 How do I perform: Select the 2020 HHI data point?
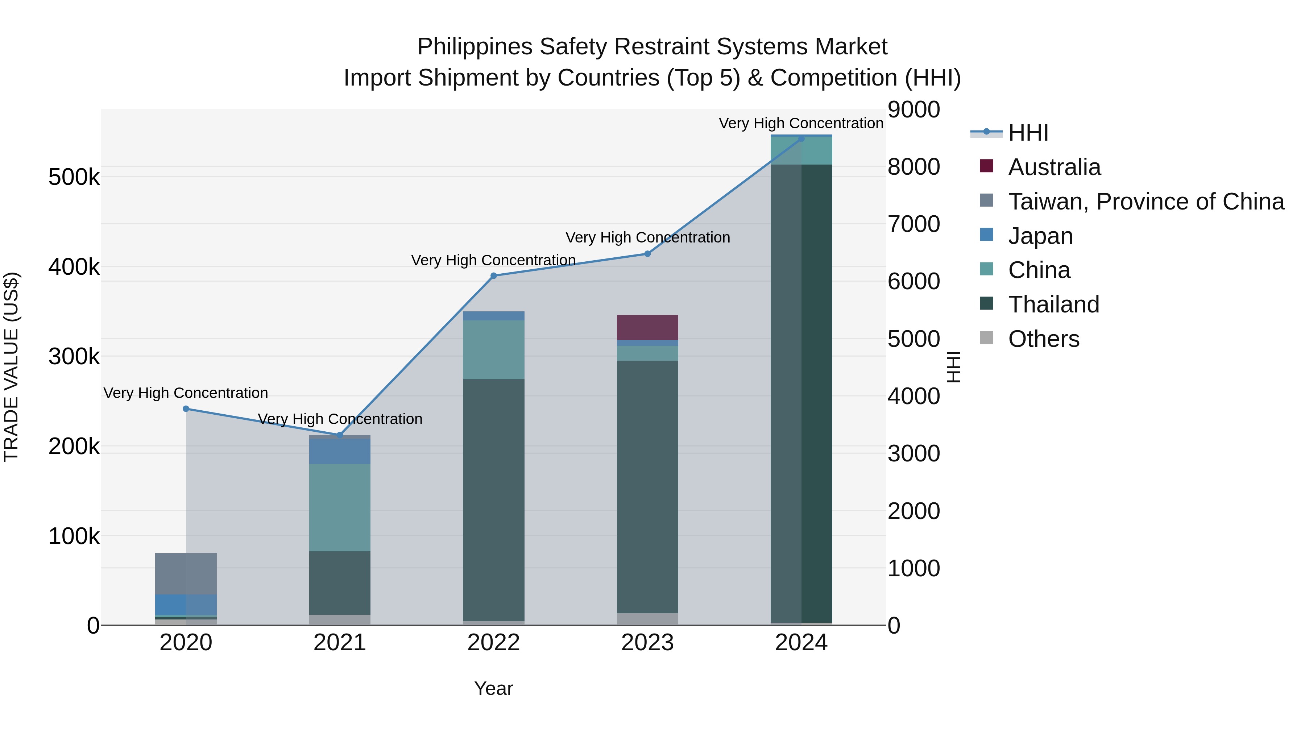click(186, 409)
